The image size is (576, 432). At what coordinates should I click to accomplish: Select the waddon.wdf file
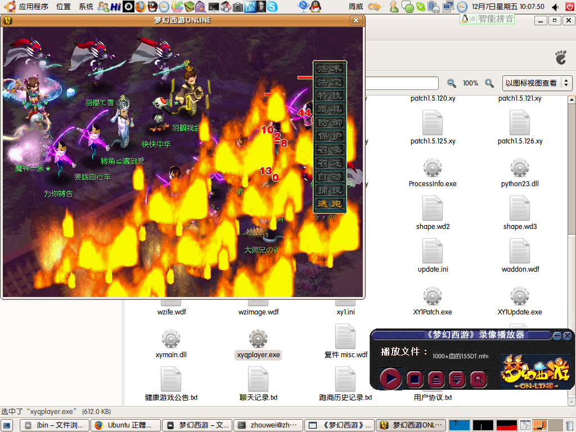coord(520,256)
